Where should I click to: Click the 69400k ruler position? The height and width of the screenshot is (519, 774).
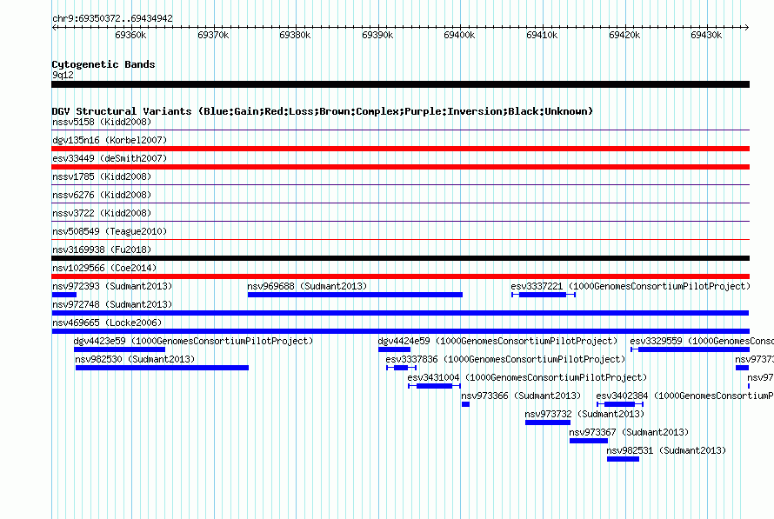459,35
